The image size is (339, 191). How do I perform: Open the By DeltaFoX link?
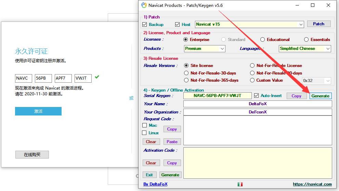click(155, 184)
